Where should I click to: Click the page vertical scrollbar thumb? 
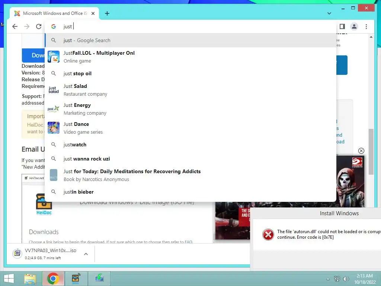pos(371,152)
